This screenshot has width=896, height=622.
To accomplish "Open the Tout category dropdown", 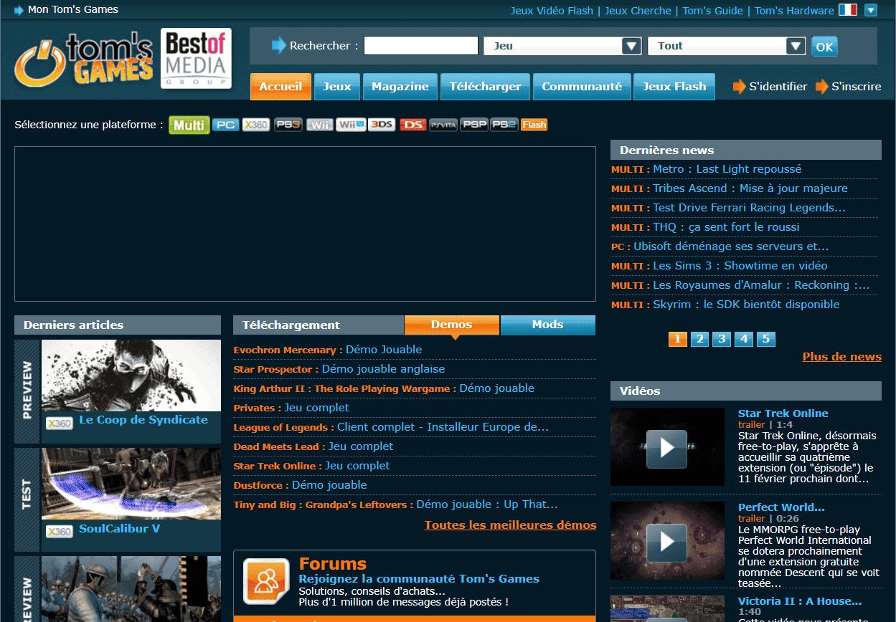I will coord(796,46).
